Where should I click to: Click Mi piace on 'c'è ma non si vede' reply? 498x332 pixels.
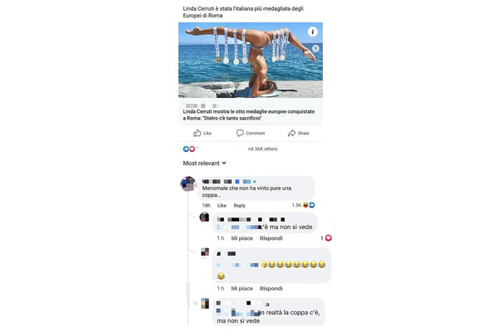[x=242, y=238]
